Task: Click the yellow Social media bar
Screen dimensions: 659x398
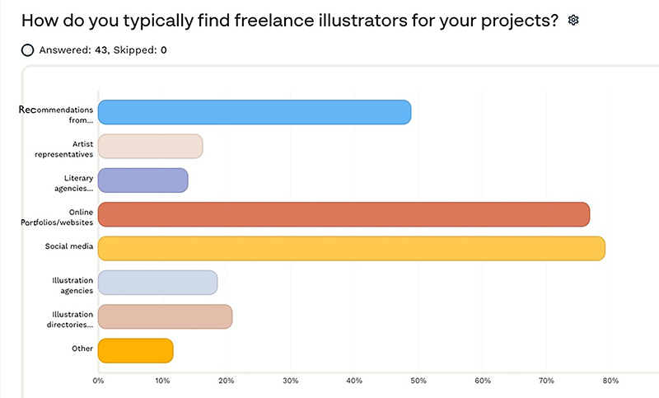Action: pos(351,248)
